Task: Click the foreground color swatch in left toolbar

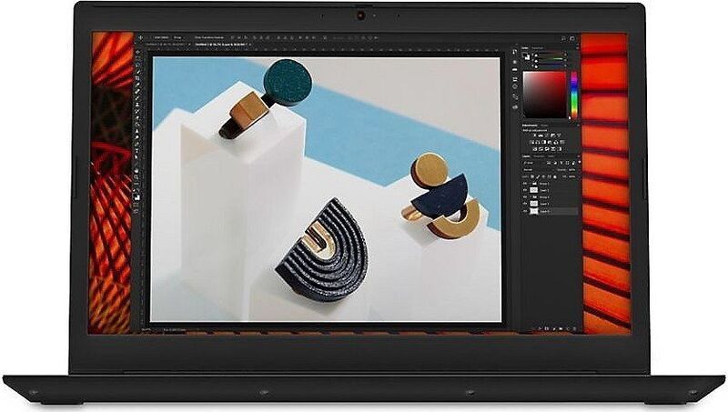Action: (x=137, y=197)
